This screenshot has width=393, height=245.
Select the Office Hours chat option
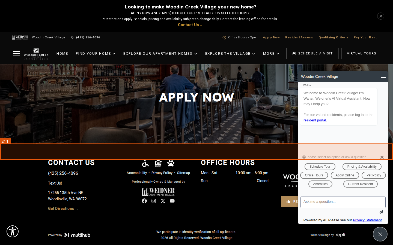point(314,175)
